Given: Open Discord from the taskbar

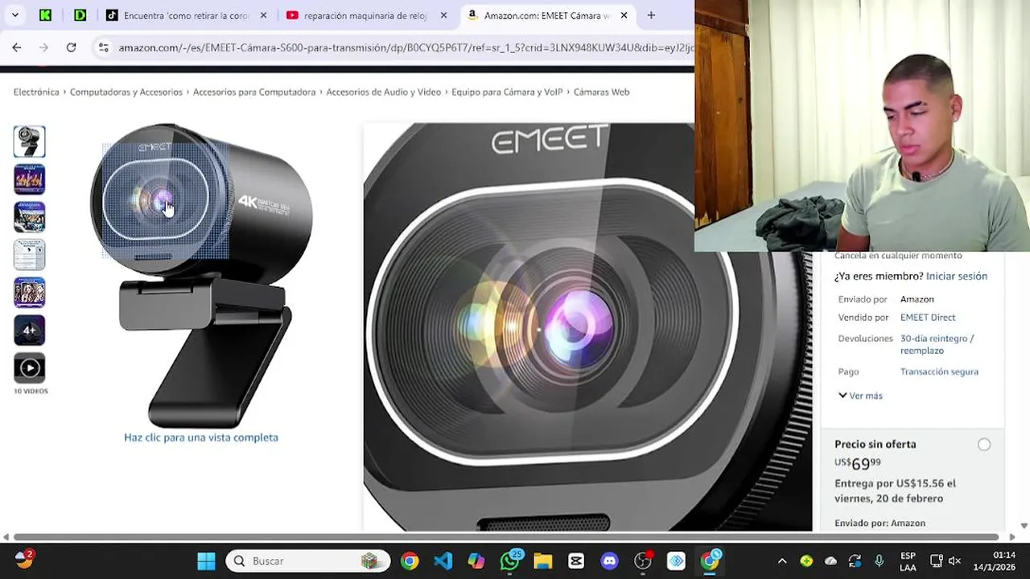Looking at the screenshot, I should point(609,561).
